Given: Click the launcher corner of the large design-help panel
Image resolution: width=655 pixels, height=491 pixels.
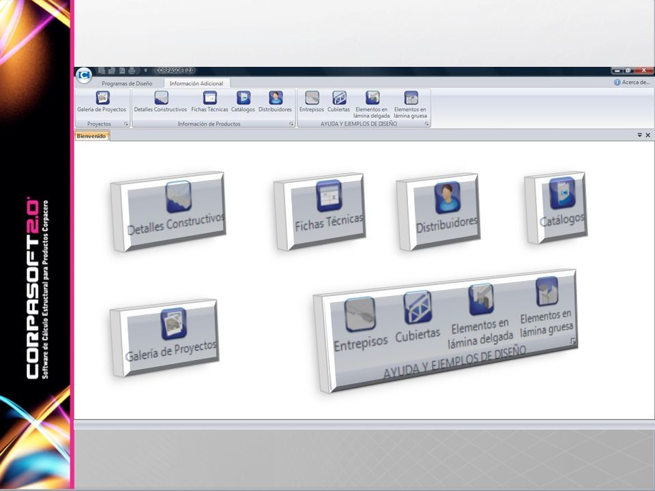Looking at the screenshot, I should [x=574, y=342].
